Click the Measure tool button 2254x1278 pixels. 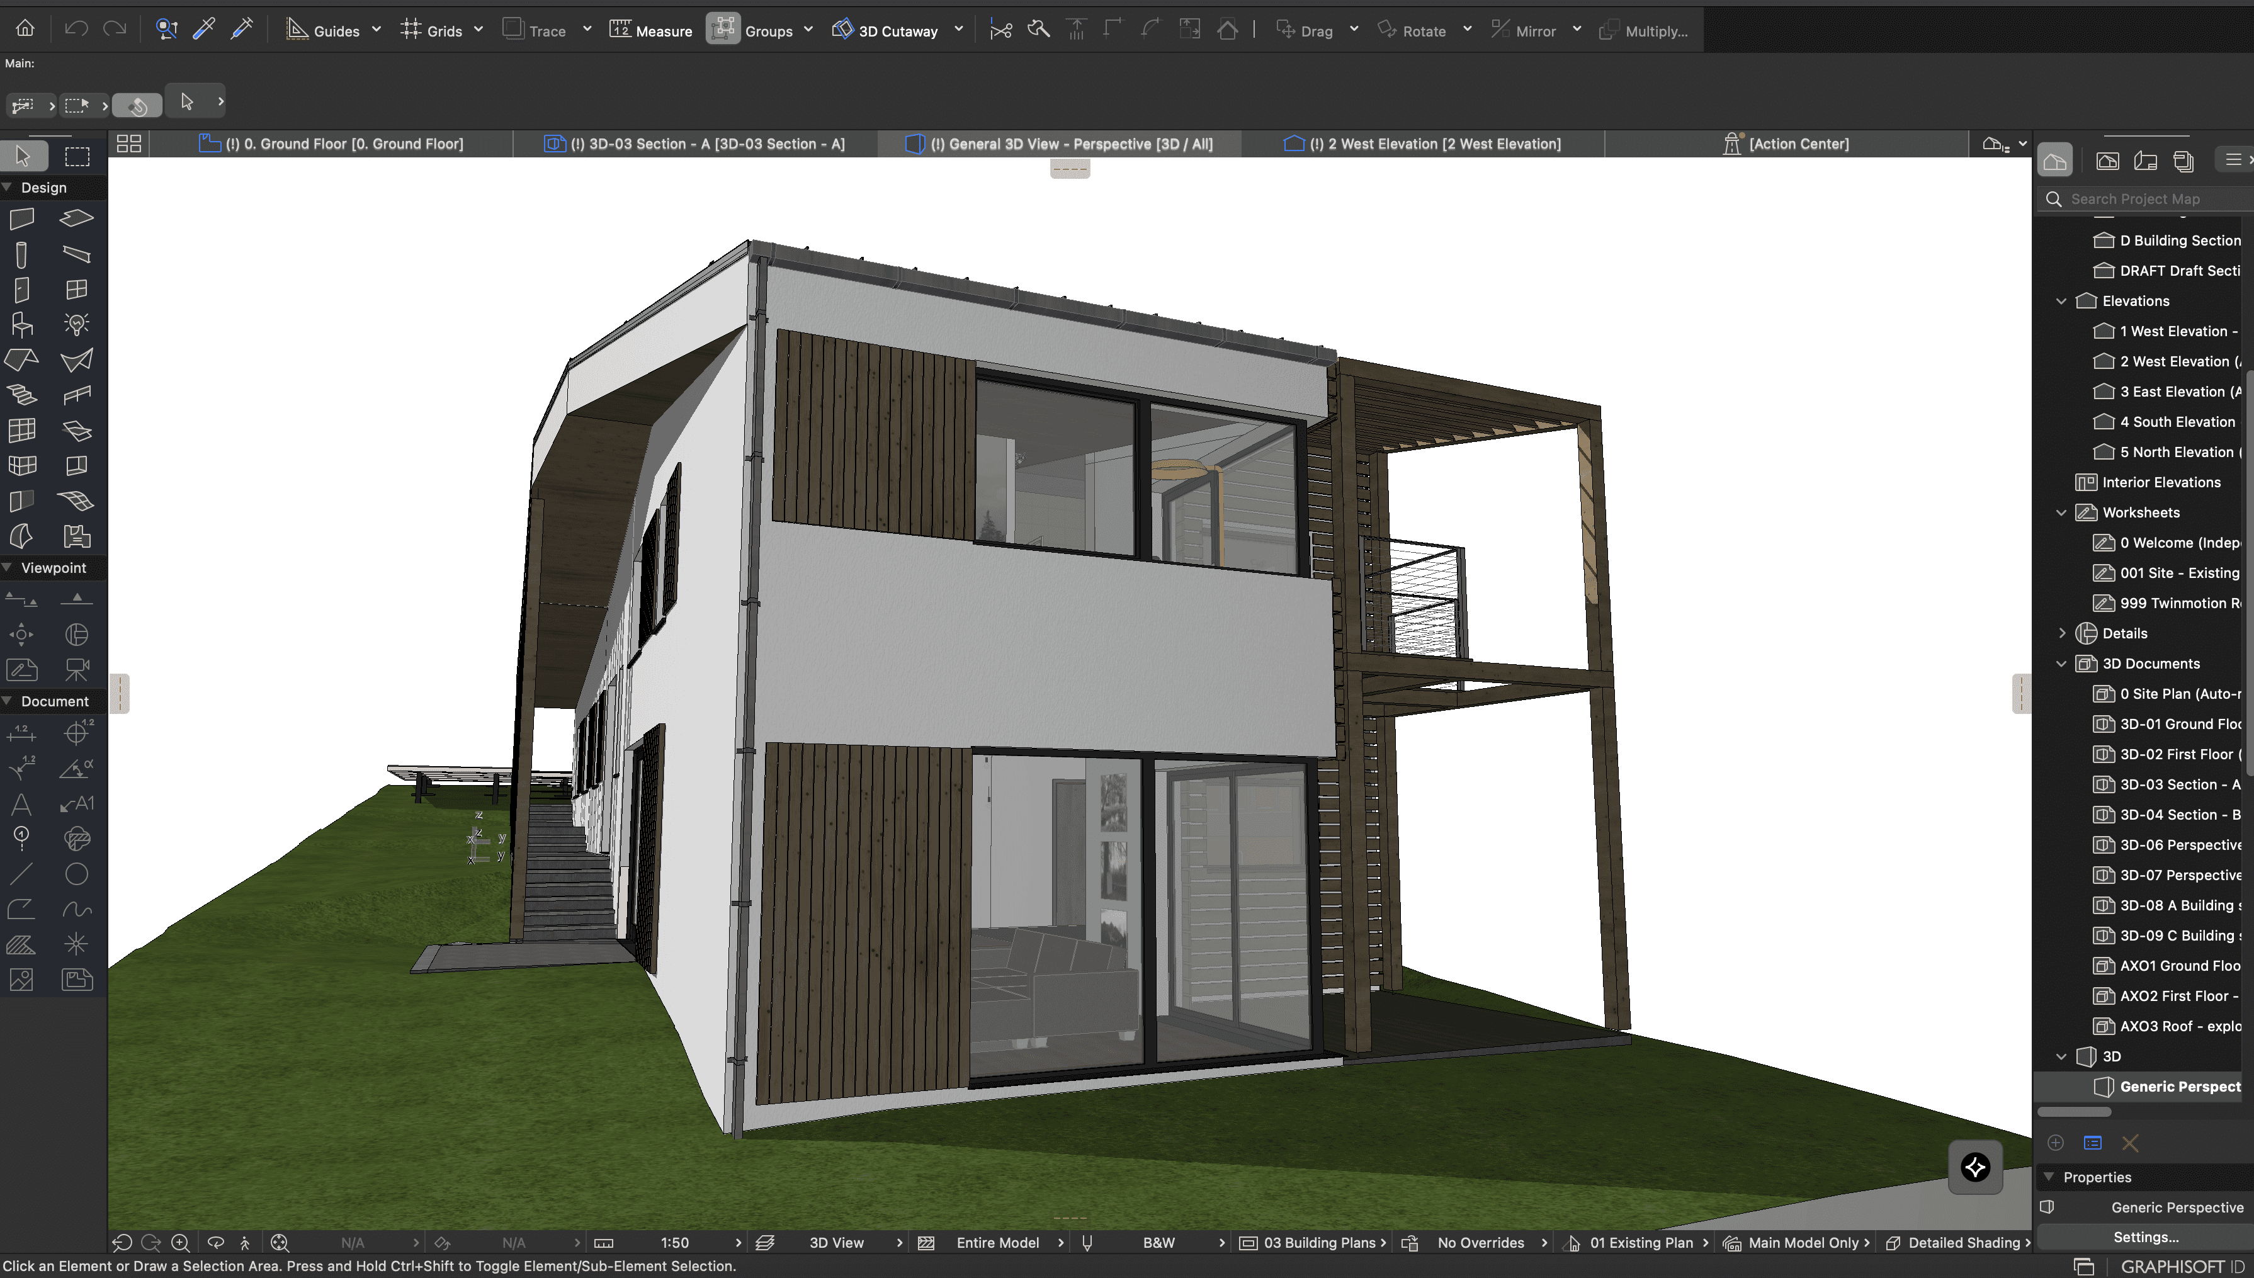coord(650,31)
